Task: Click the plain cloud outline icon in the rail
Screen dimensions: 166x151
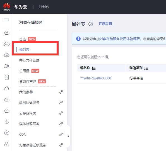Action: (7, 88)
